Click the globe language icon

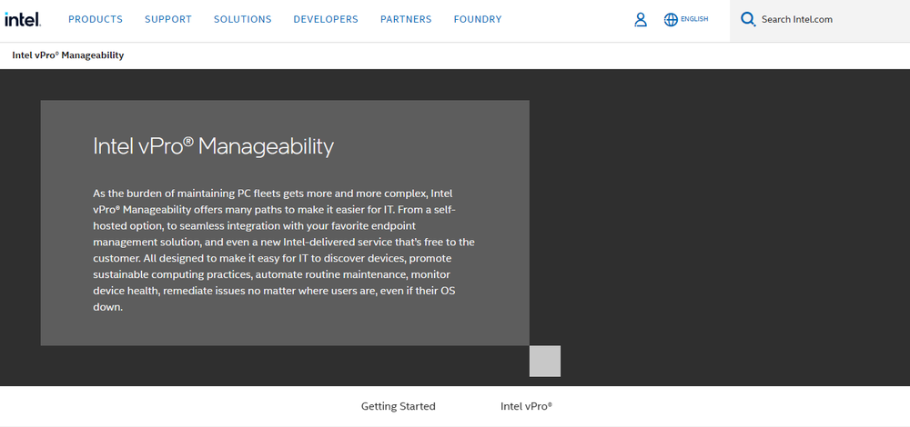671,20
